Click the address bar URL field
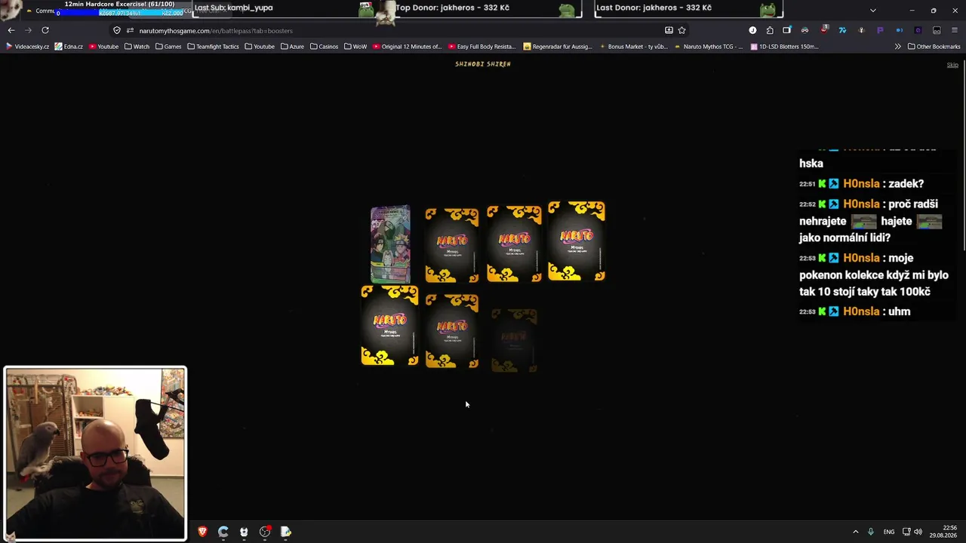Viewport: 966px width, 543px height. click(400, 30)
